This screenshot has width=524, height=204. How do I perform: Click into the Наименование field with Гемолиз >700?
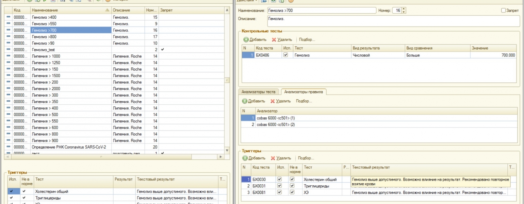[322, 11]
